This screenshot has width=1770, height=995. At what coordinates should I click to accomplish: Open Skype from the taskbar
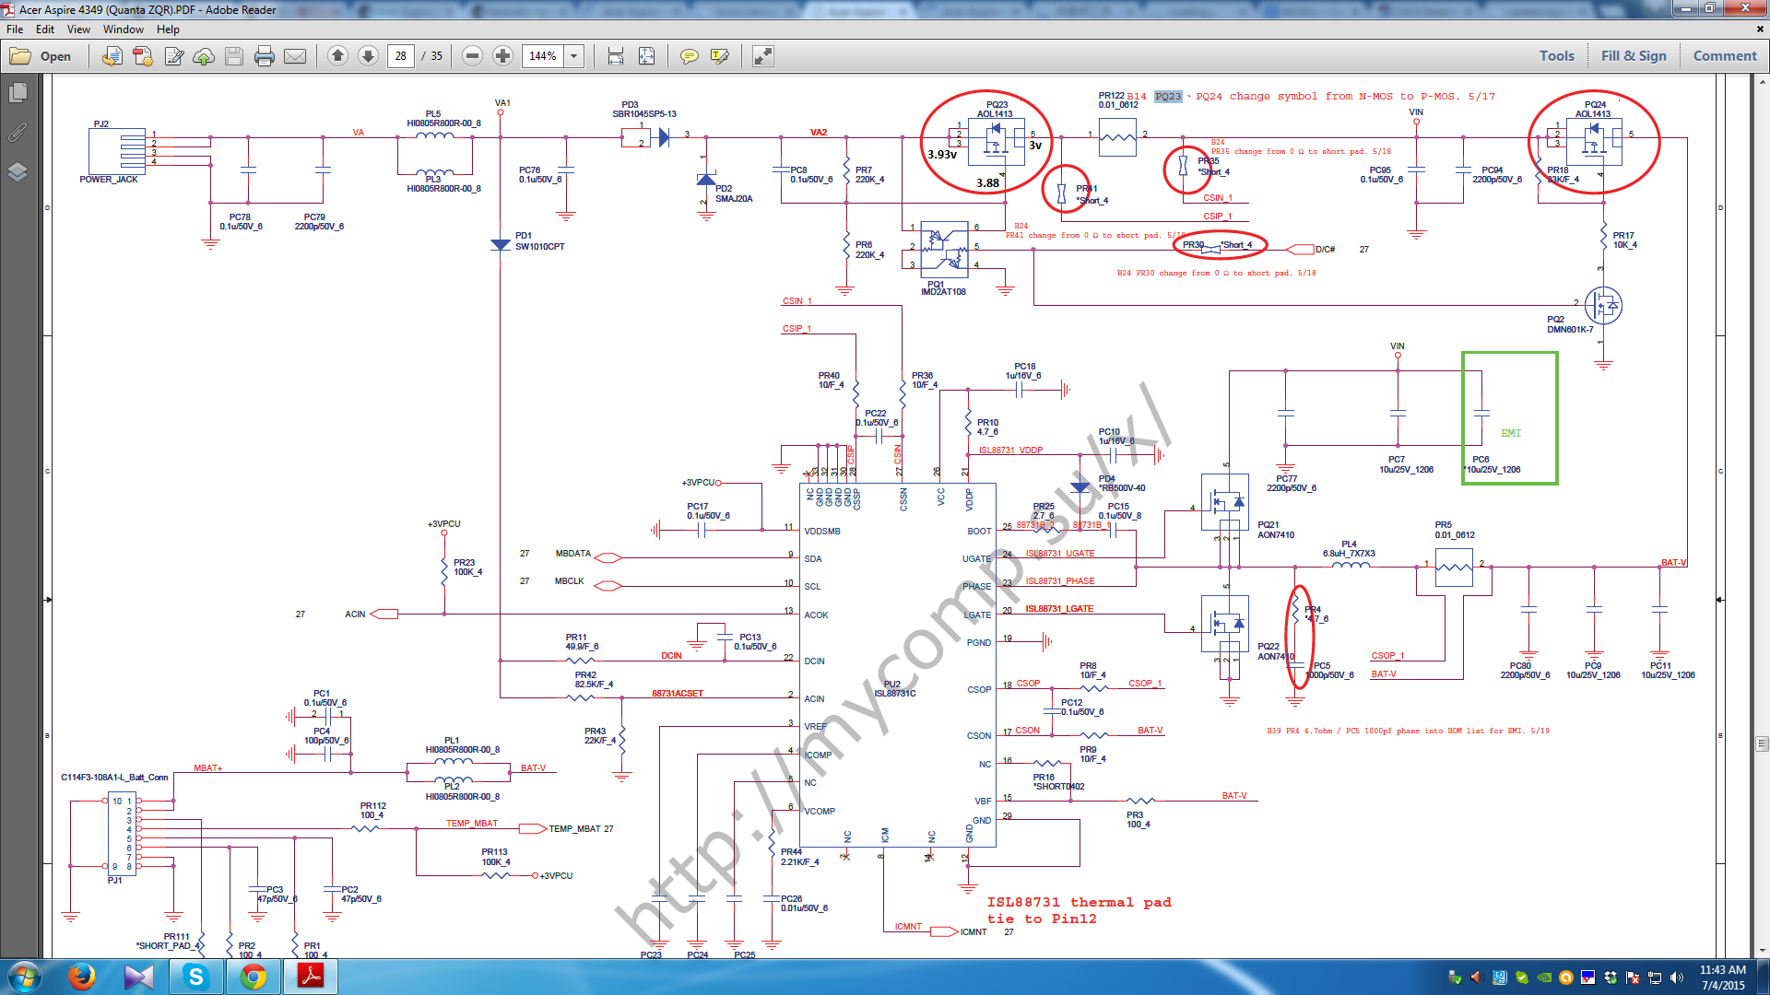pyautogui.click(x=195, y=977)
